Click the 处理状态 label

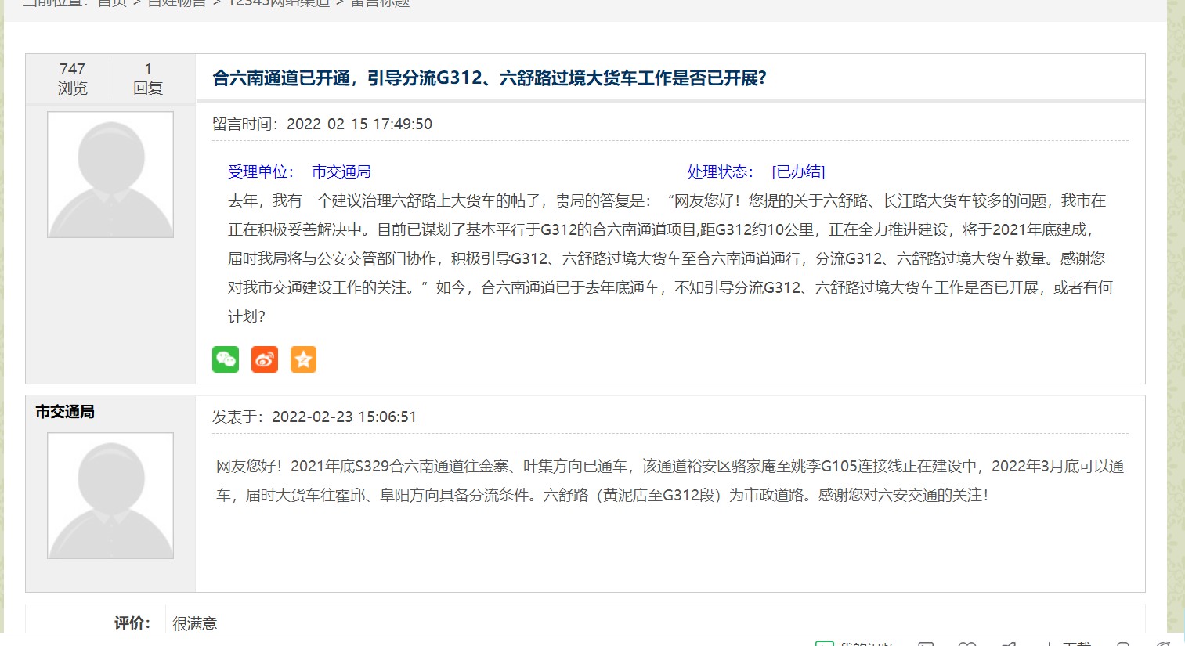click(720, 171)
